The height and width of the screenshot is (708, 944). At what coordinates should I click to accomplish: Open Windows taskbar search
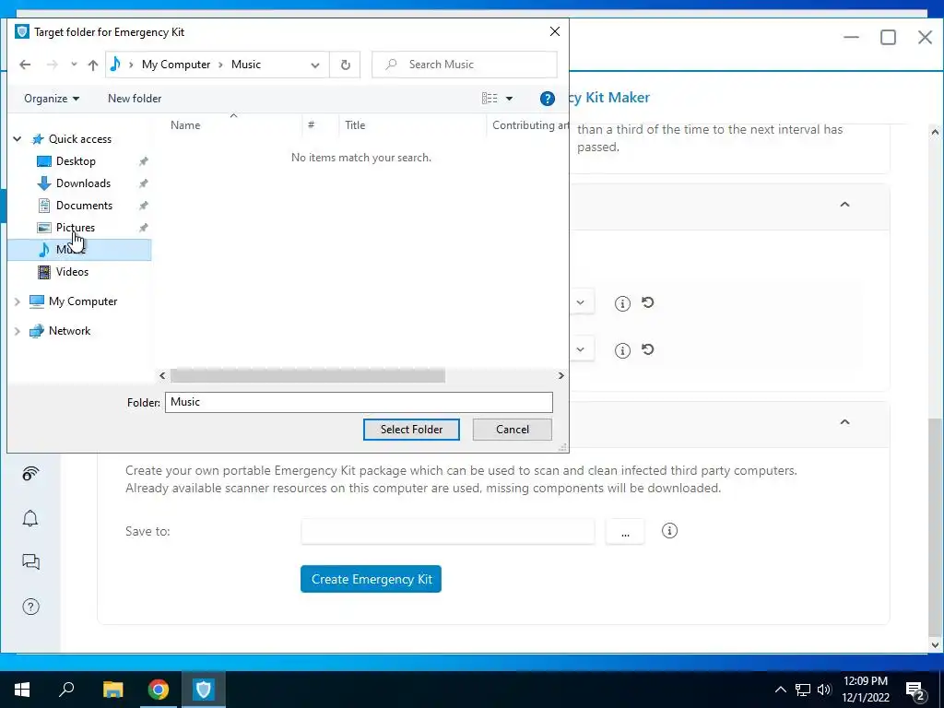(66, 690)
